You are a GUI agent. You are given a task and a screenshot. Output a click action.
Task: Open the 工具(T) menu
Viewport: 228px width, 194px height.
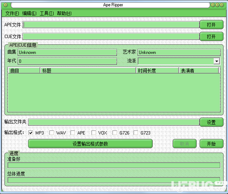[47, 14]
